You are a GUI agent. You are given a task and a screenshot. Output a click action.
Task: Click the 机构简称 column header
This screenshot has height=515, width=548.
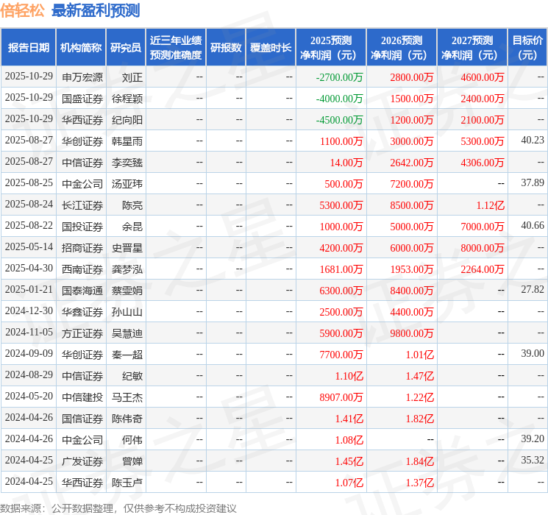click(x=81, y=48)
